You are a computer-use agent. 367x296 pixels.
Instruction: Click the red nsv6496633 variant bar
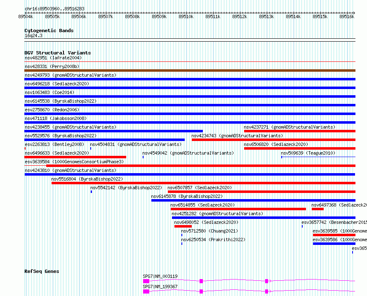(75, 157)
